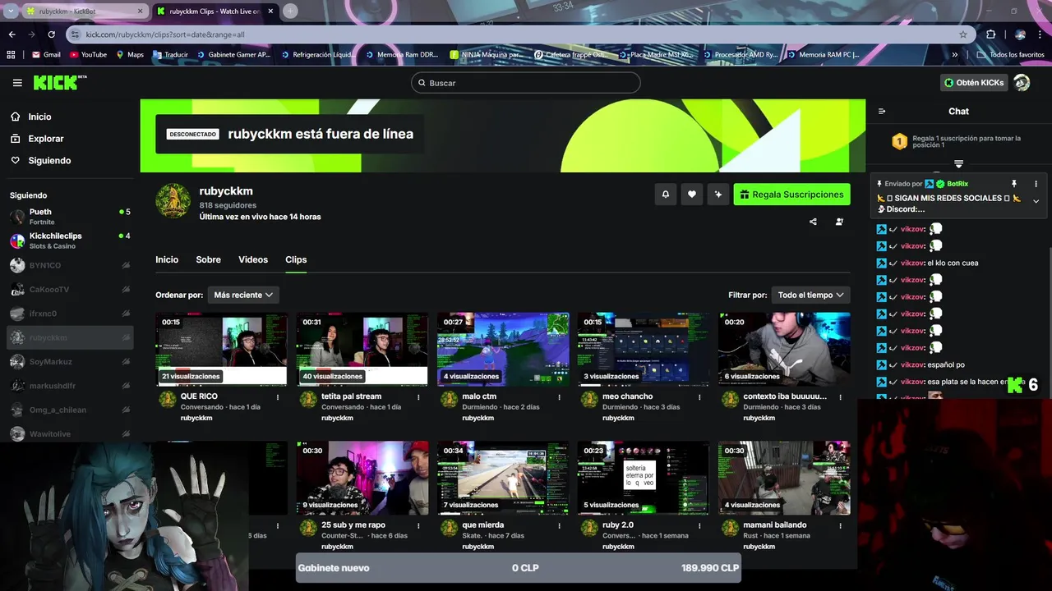This screenshot has height=591, width=1052.
Task: Open options menu for tetita pal stream clip
Action: tap(418, 396)
